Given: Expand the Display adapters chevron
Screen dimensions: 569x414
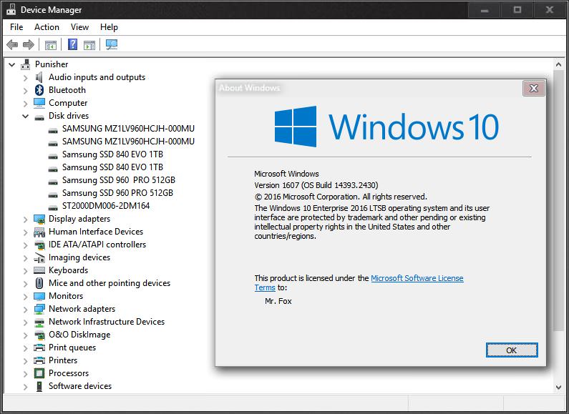Looking at the screenshot, I should point(25,220).
